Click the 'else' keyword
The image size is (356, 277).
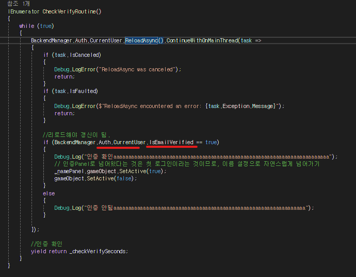[49, 193]
